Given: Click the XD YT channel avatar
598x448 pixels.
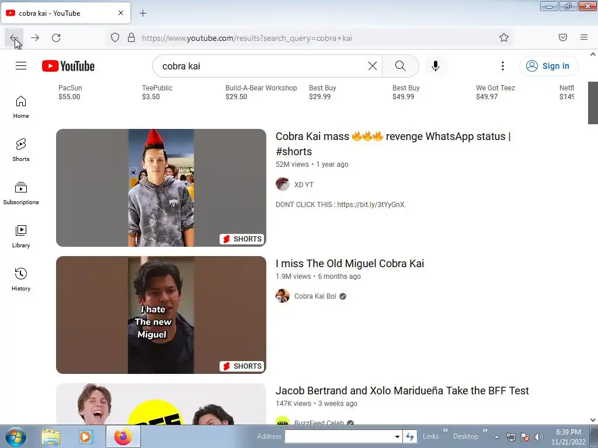Looking at the screenshot, I should [283, 184].
